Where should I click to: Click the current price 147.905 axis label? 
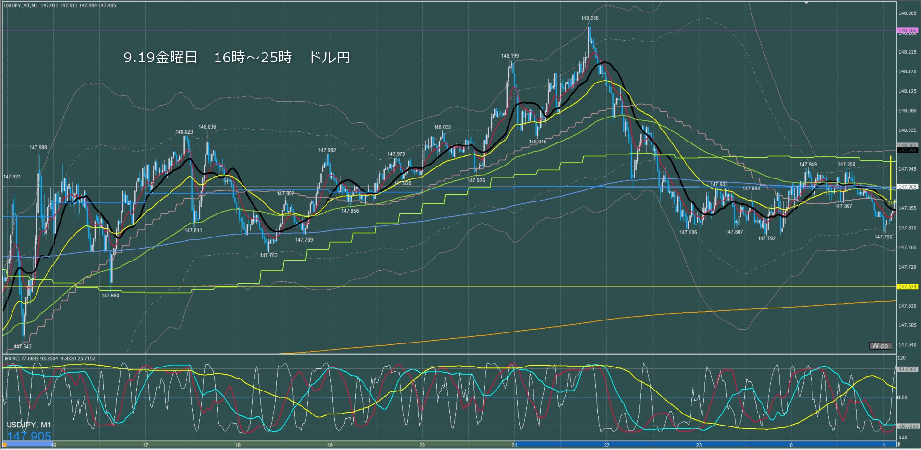(x=907, y=187)
